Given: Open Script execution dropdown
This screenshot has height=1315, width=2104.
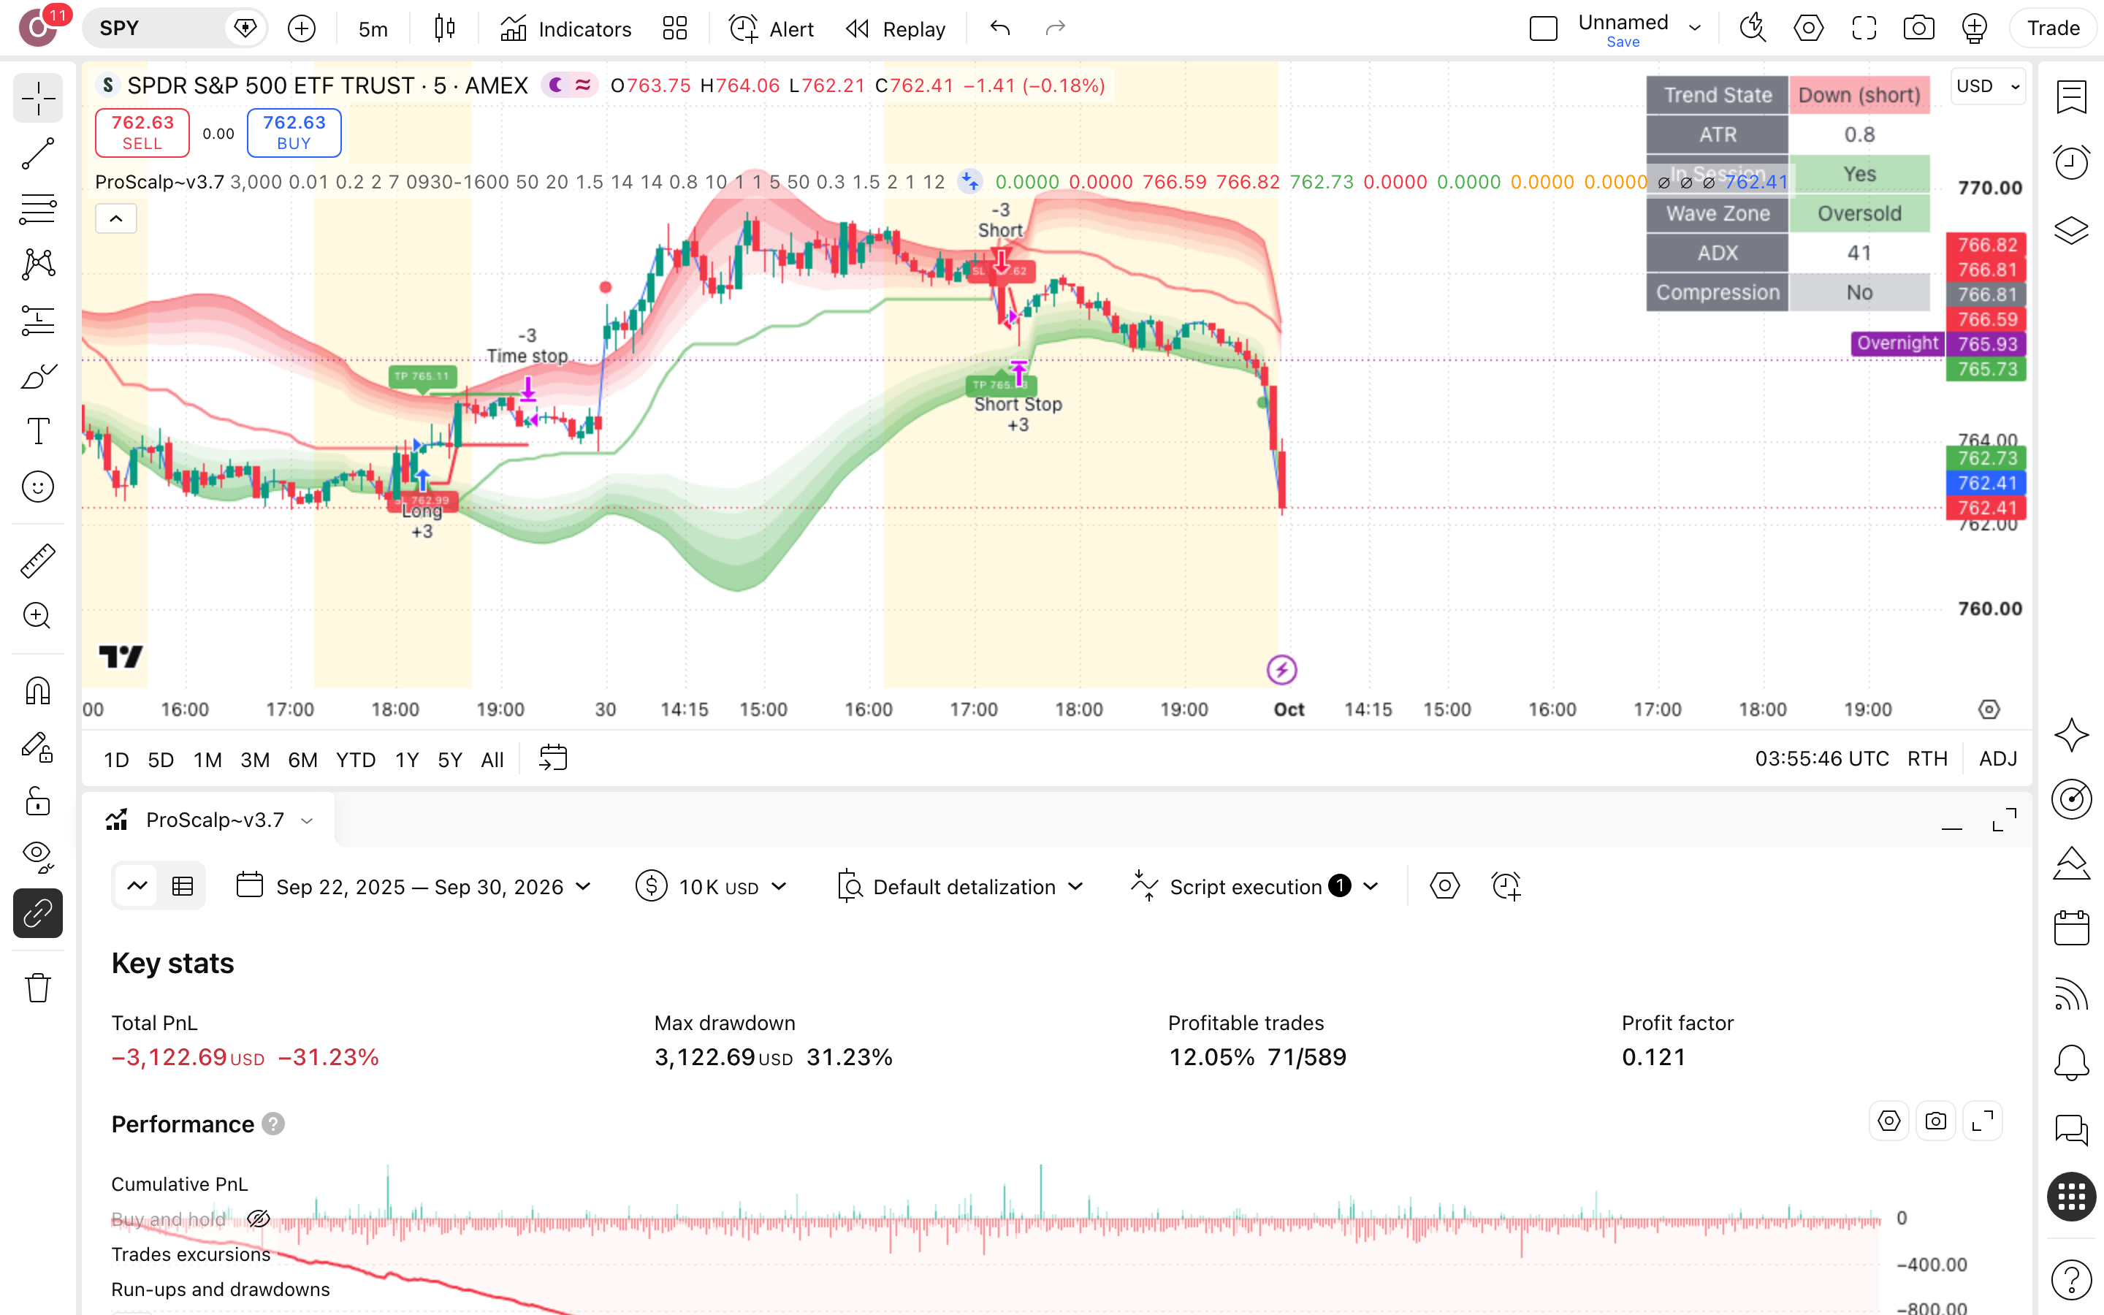Looking at the screenshot, I should (x=1254, y=886).
